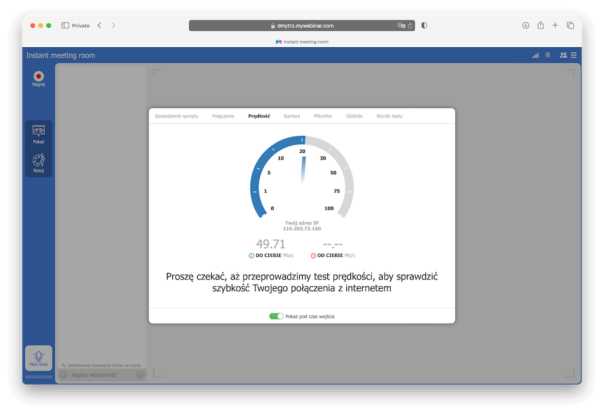Toggle the Pokaż pod czas wejścia switch
Image resolution: width=604 pixels, height=414 pixels.
click(276, 316)
